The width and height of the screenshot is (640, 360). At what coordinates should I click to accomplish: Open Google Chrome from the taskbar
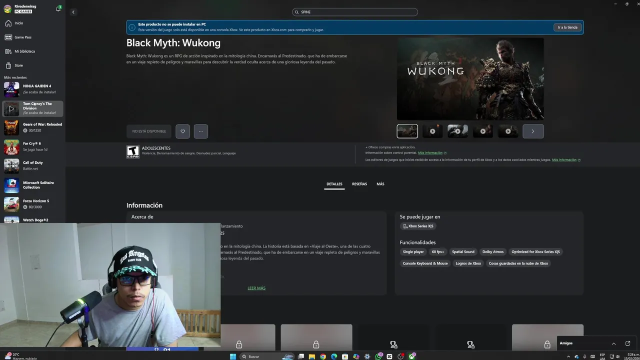click(x=323, y=356)
